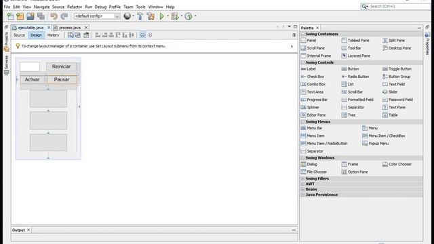The width and height of the screenshot is (434, 244).
Task: Open the File menu
Action: [7, 7]
